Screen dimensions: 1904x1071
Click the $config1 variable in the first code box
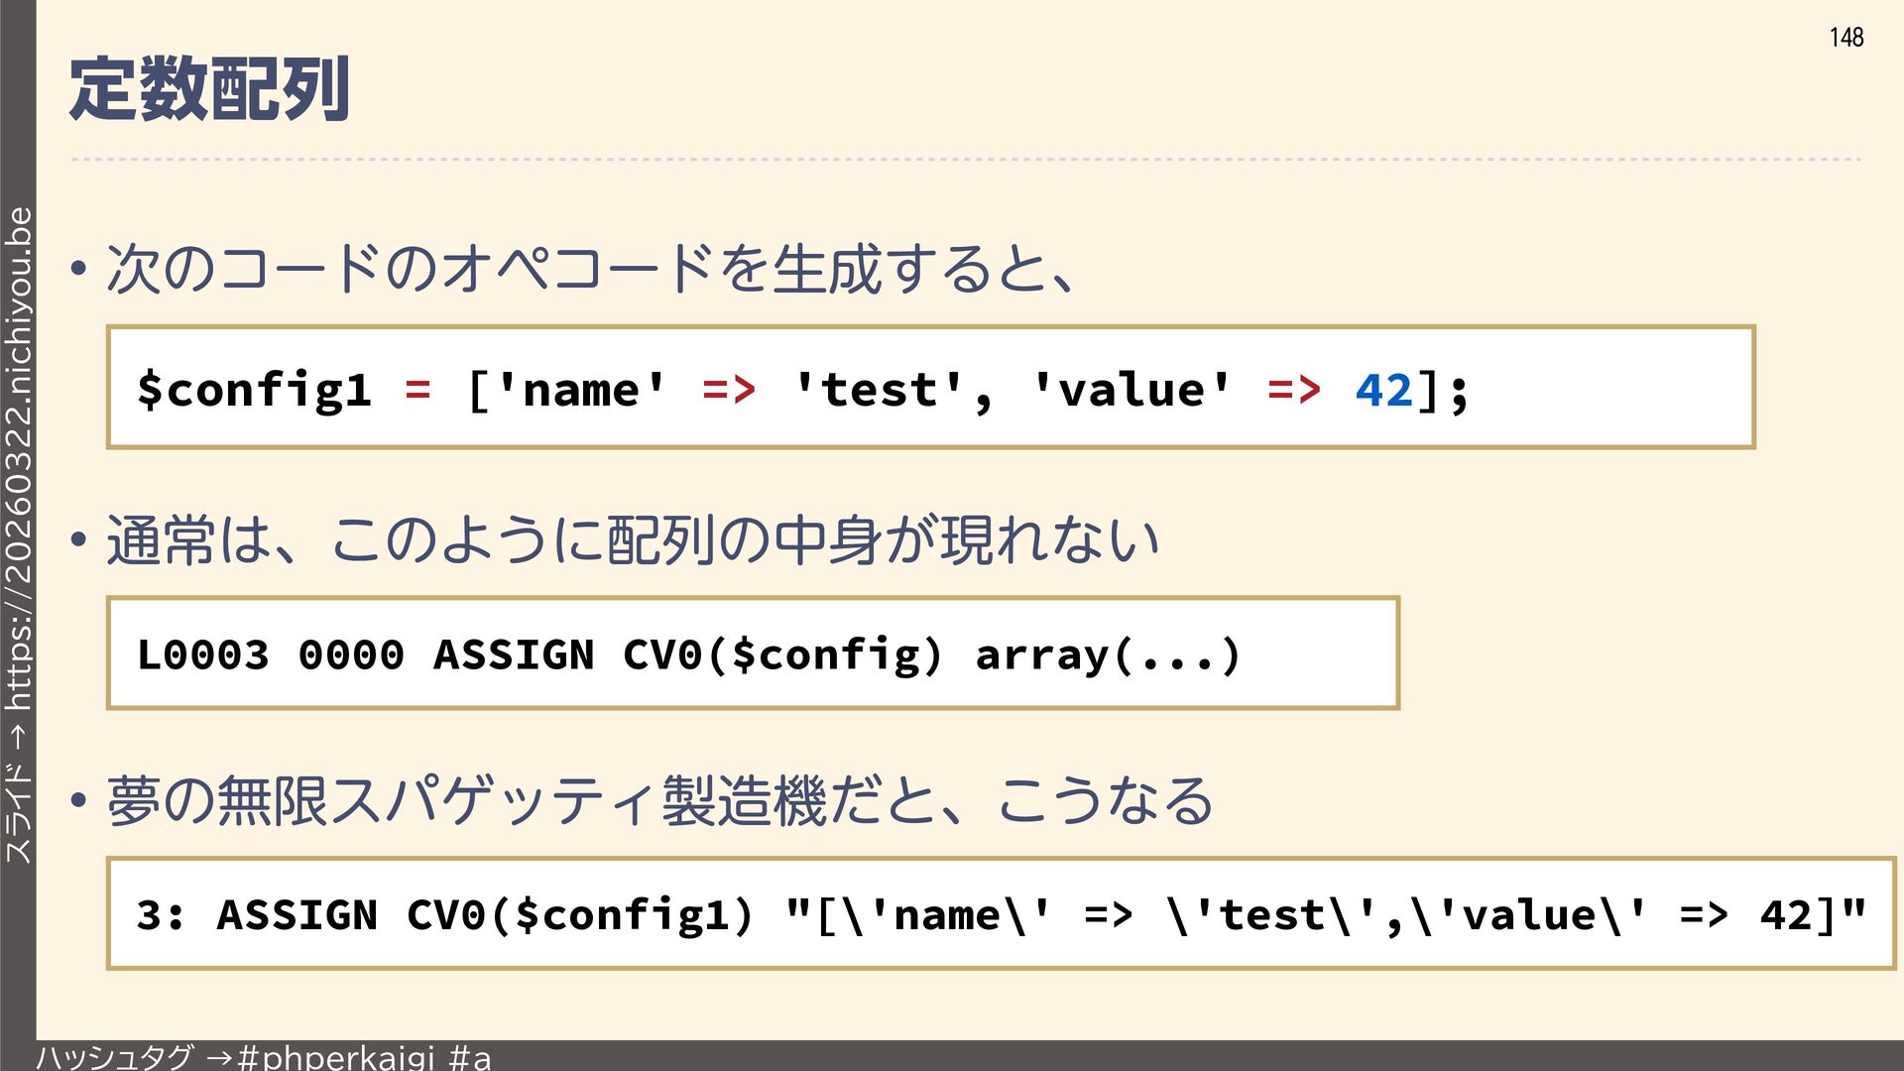pyautogui.click(x=254, y=390)
